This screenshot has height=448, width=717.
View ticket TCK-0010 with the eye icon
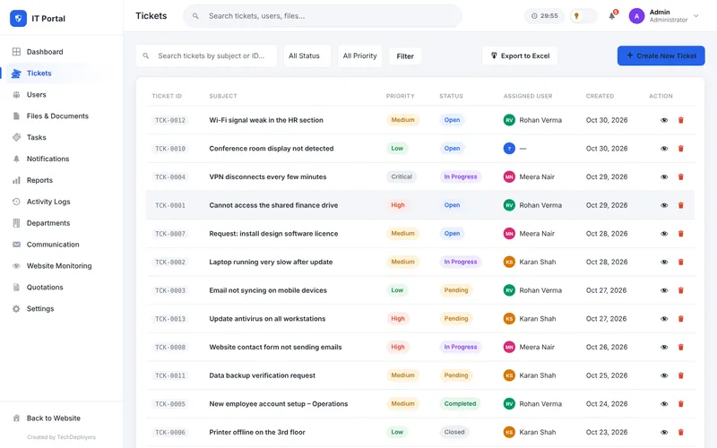click(x=664, y=149)
